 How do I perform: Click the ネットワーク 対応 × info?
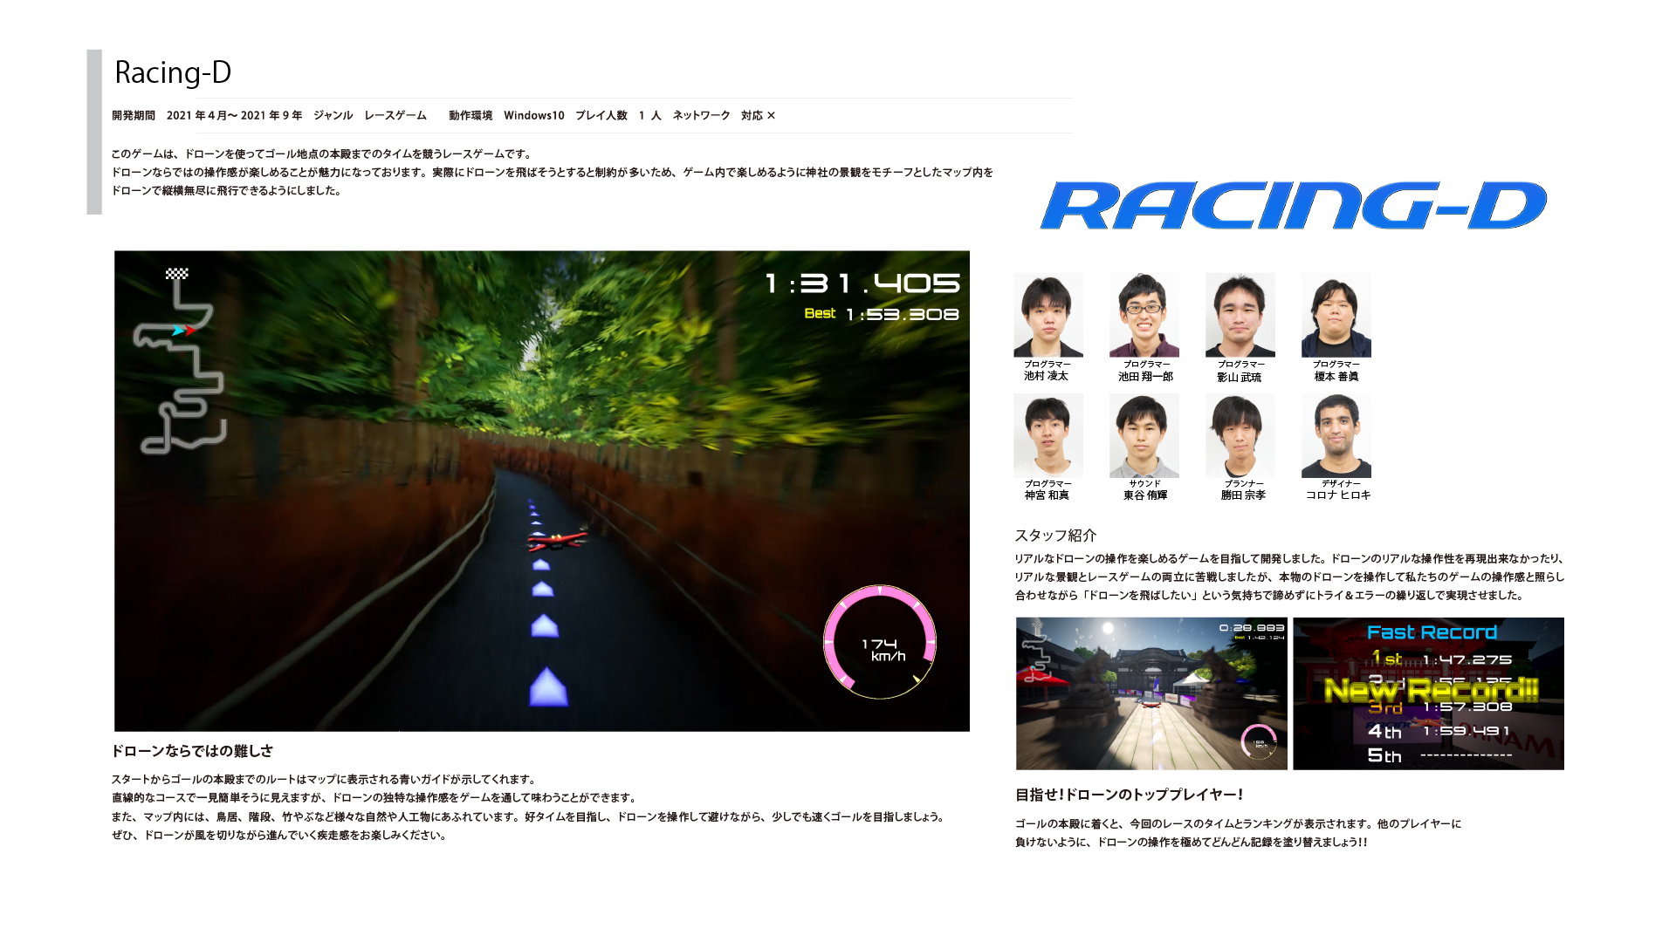(724, 115)
